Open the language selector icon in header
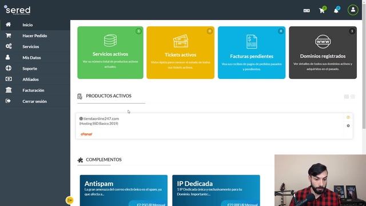 [x=307, y=10]
